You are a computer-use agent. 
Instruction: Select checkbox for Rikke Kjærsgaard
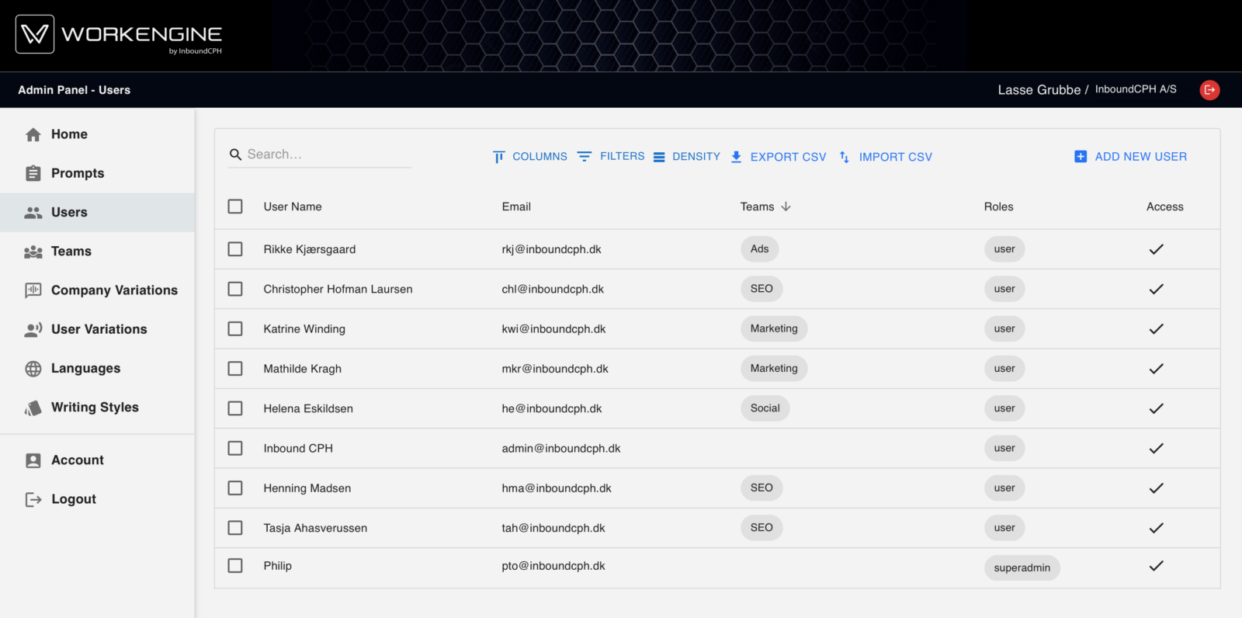[235, 249]
